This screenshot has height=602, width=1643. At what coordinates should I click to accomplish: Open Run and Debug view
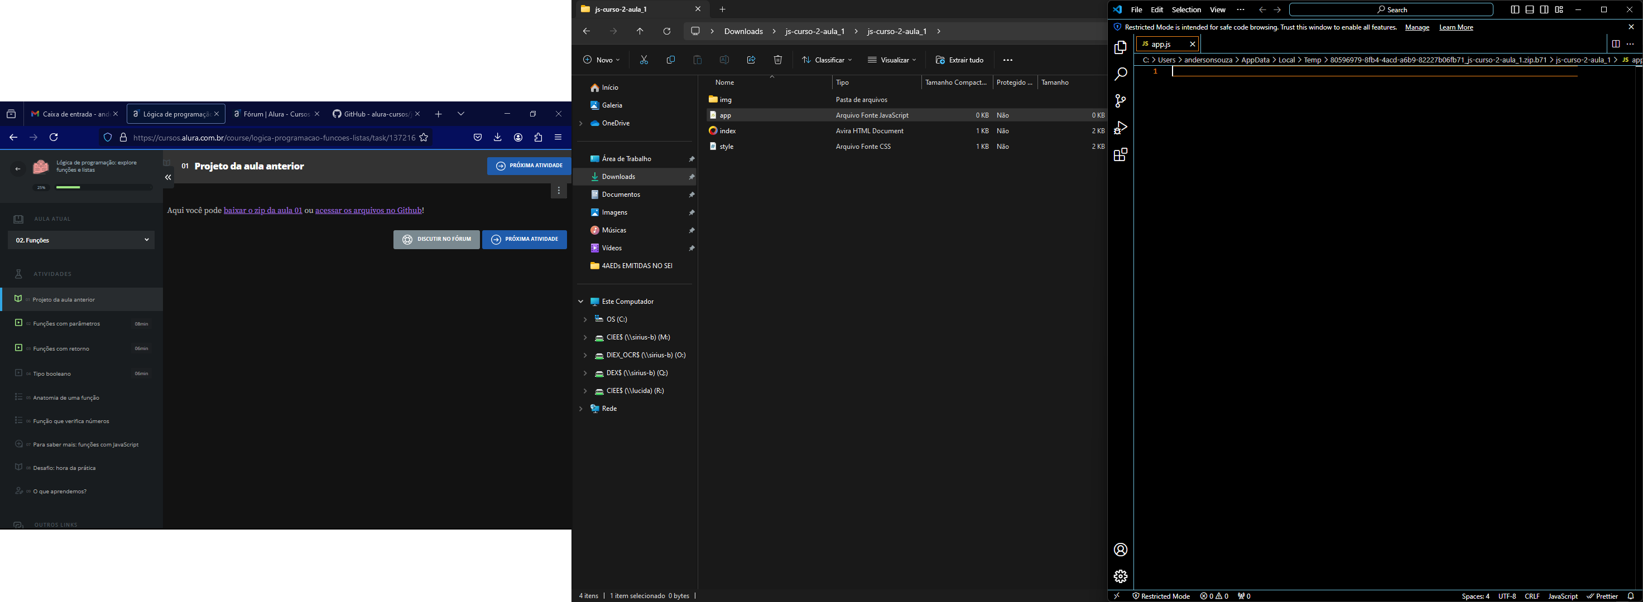(x=1121, y=128)
